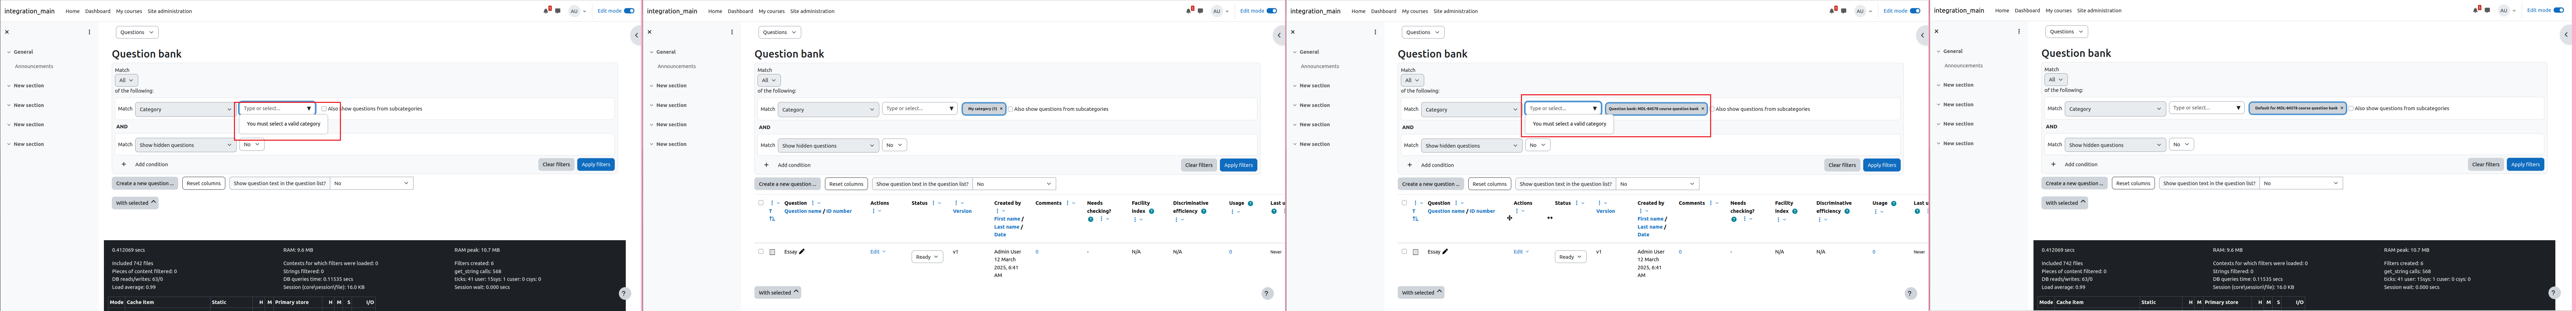Tick the Essay row checkbox in the second screenshot
2576x311 pixels.
761,252
